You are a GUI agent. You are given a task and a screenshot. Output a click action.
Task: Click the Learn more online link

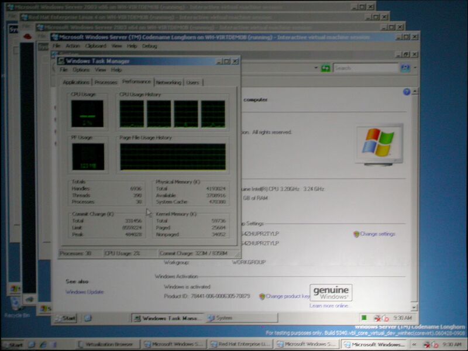point(329,306)
